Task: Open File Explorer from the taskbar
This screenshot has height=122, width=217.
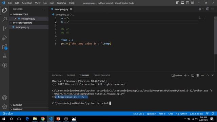Action: 35,119
